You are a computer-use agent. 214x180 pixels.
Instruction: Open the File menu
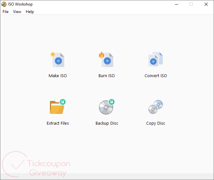tap(6, 12)
